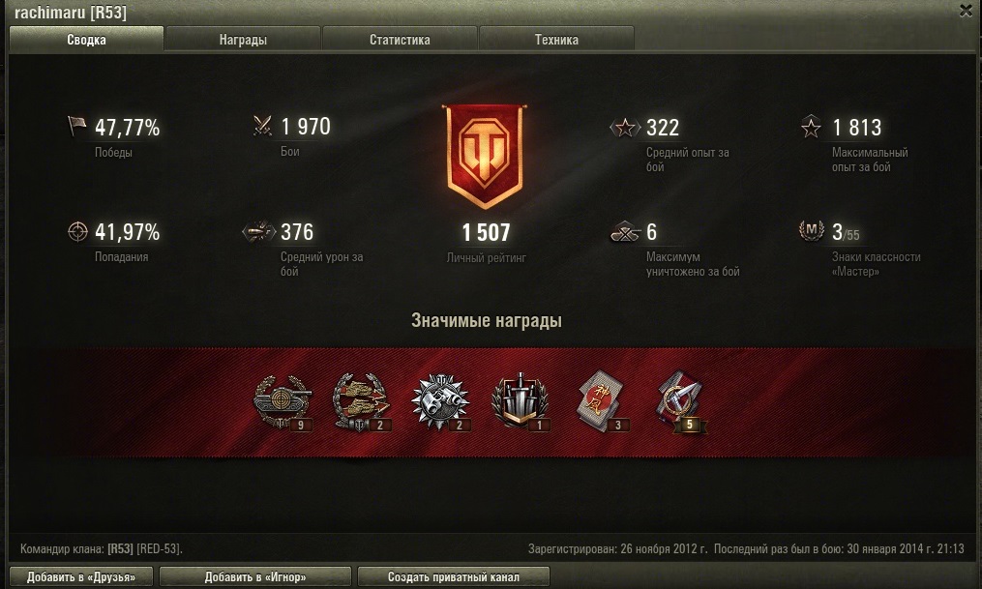
Task: Click the Sniper medal with count 9
Action: click(x=283, y=402)
